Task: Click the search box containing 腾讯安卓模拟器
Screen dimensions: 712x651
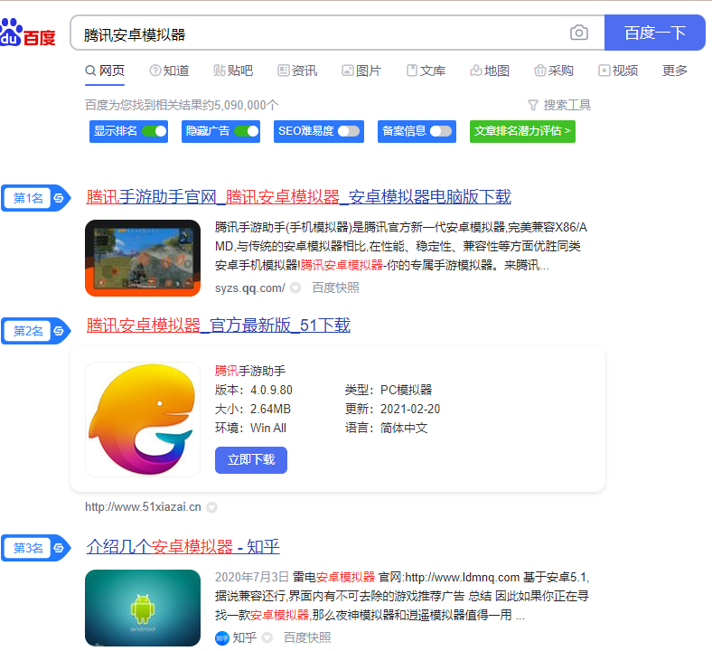Action: coord(316,33)
